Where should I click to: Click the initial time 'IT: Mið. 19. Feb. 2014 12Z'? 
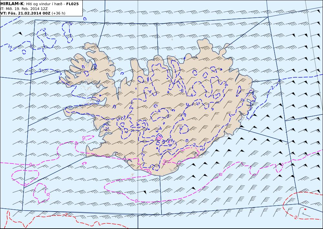24,9
